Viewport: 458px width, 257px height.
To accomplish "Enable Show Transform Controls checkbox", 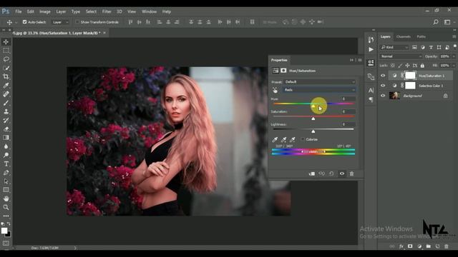I will pos(77,22).
